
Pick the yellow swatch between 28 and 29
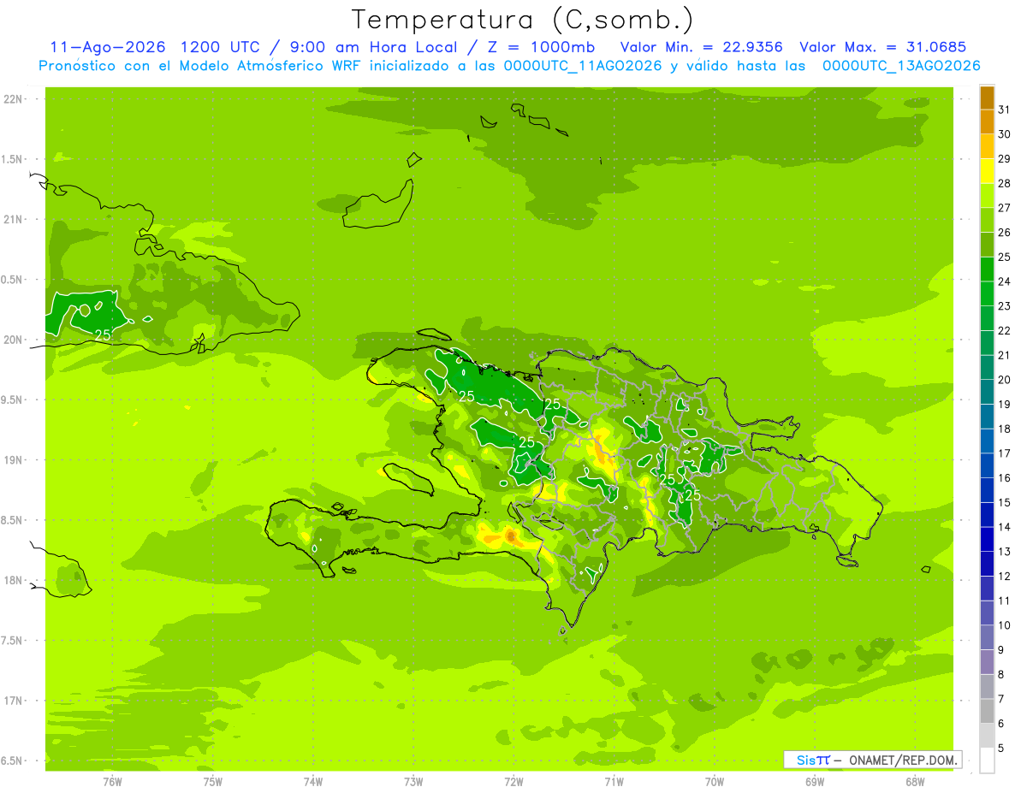point(987,171)
